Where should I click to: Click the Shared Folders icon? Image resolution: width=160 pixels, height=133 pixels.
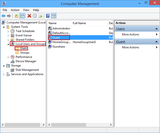point(12,40)
